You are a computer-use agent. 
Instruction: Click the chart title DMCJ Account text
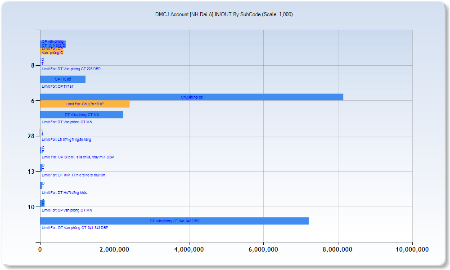pos(224,14)
